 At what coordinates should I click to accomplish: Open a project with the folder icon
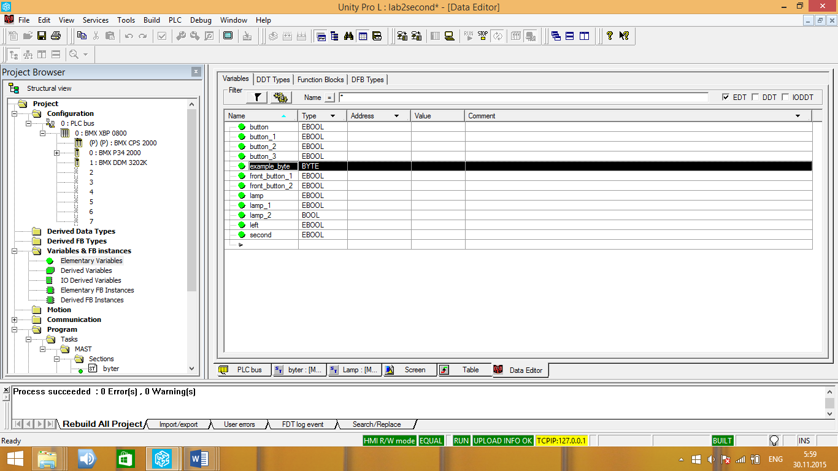tap(28, 36)
